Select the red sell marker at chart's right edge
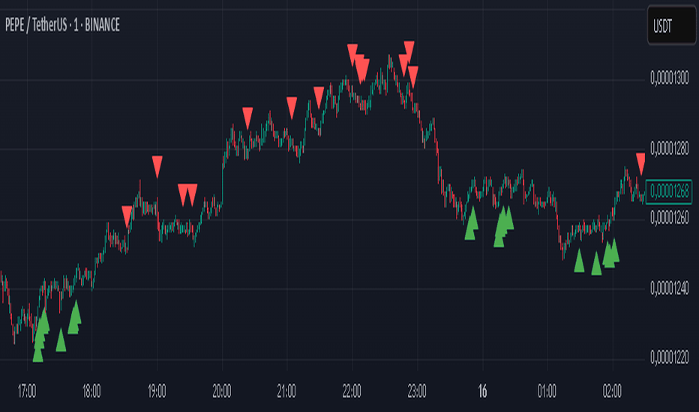This screenshot has width=699, height=412. [x=640, y=164]
